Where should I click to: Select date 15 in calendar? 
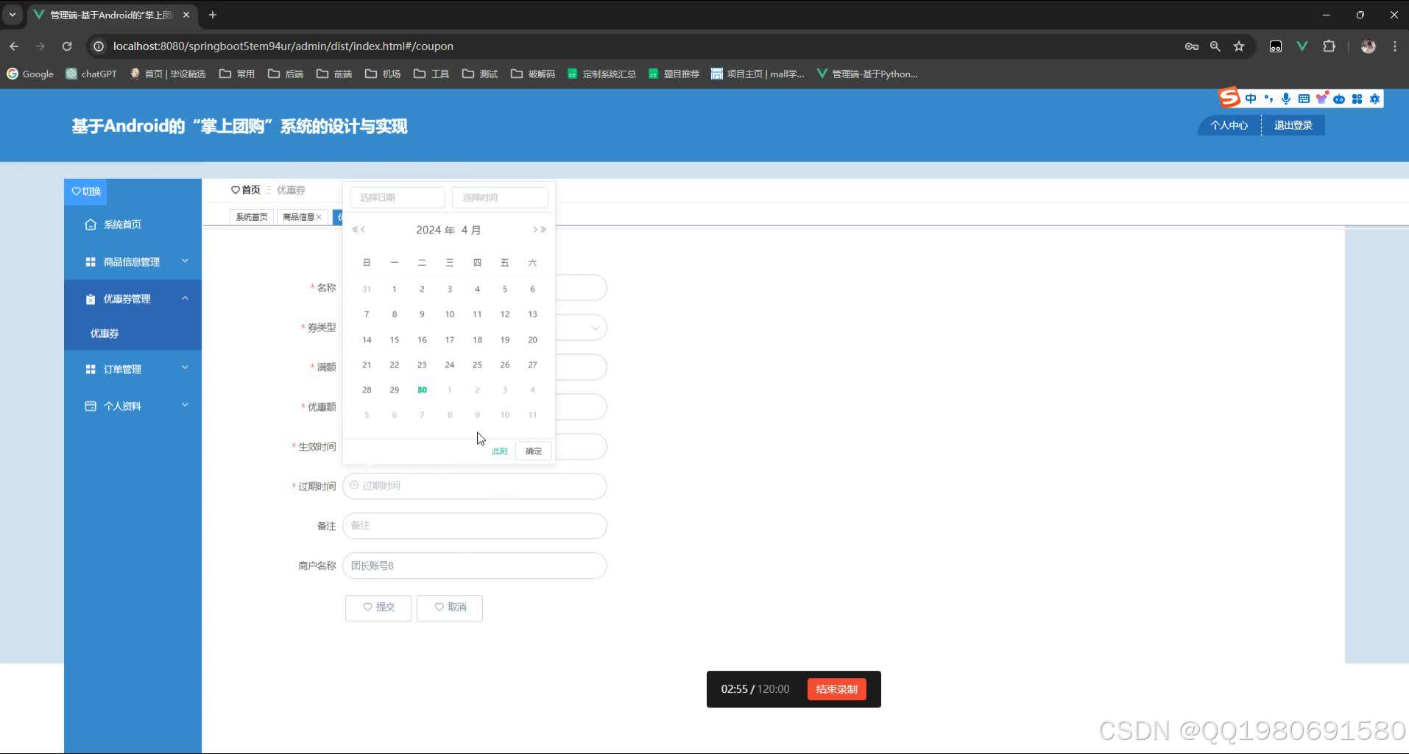(395, 340)
